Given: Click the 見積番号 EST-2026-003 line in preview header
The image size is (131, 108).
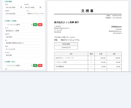Looking at the screenshot, I should 114,18.
